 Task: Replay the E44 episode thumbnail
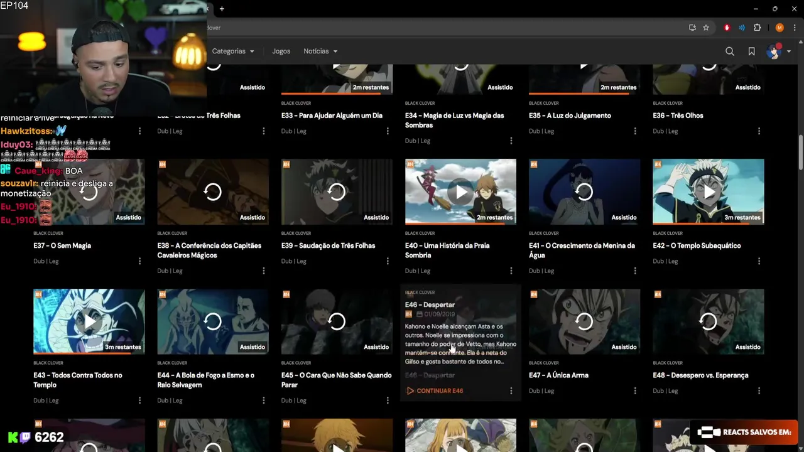(x=213, y=321)
